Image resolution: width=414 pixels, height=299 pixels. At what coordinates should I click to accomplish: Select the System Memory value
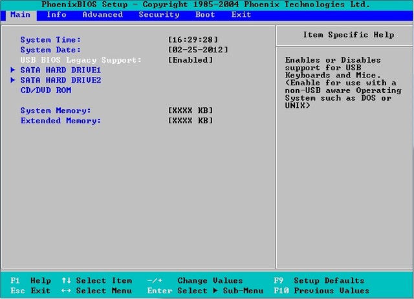[x=190, y=110]
